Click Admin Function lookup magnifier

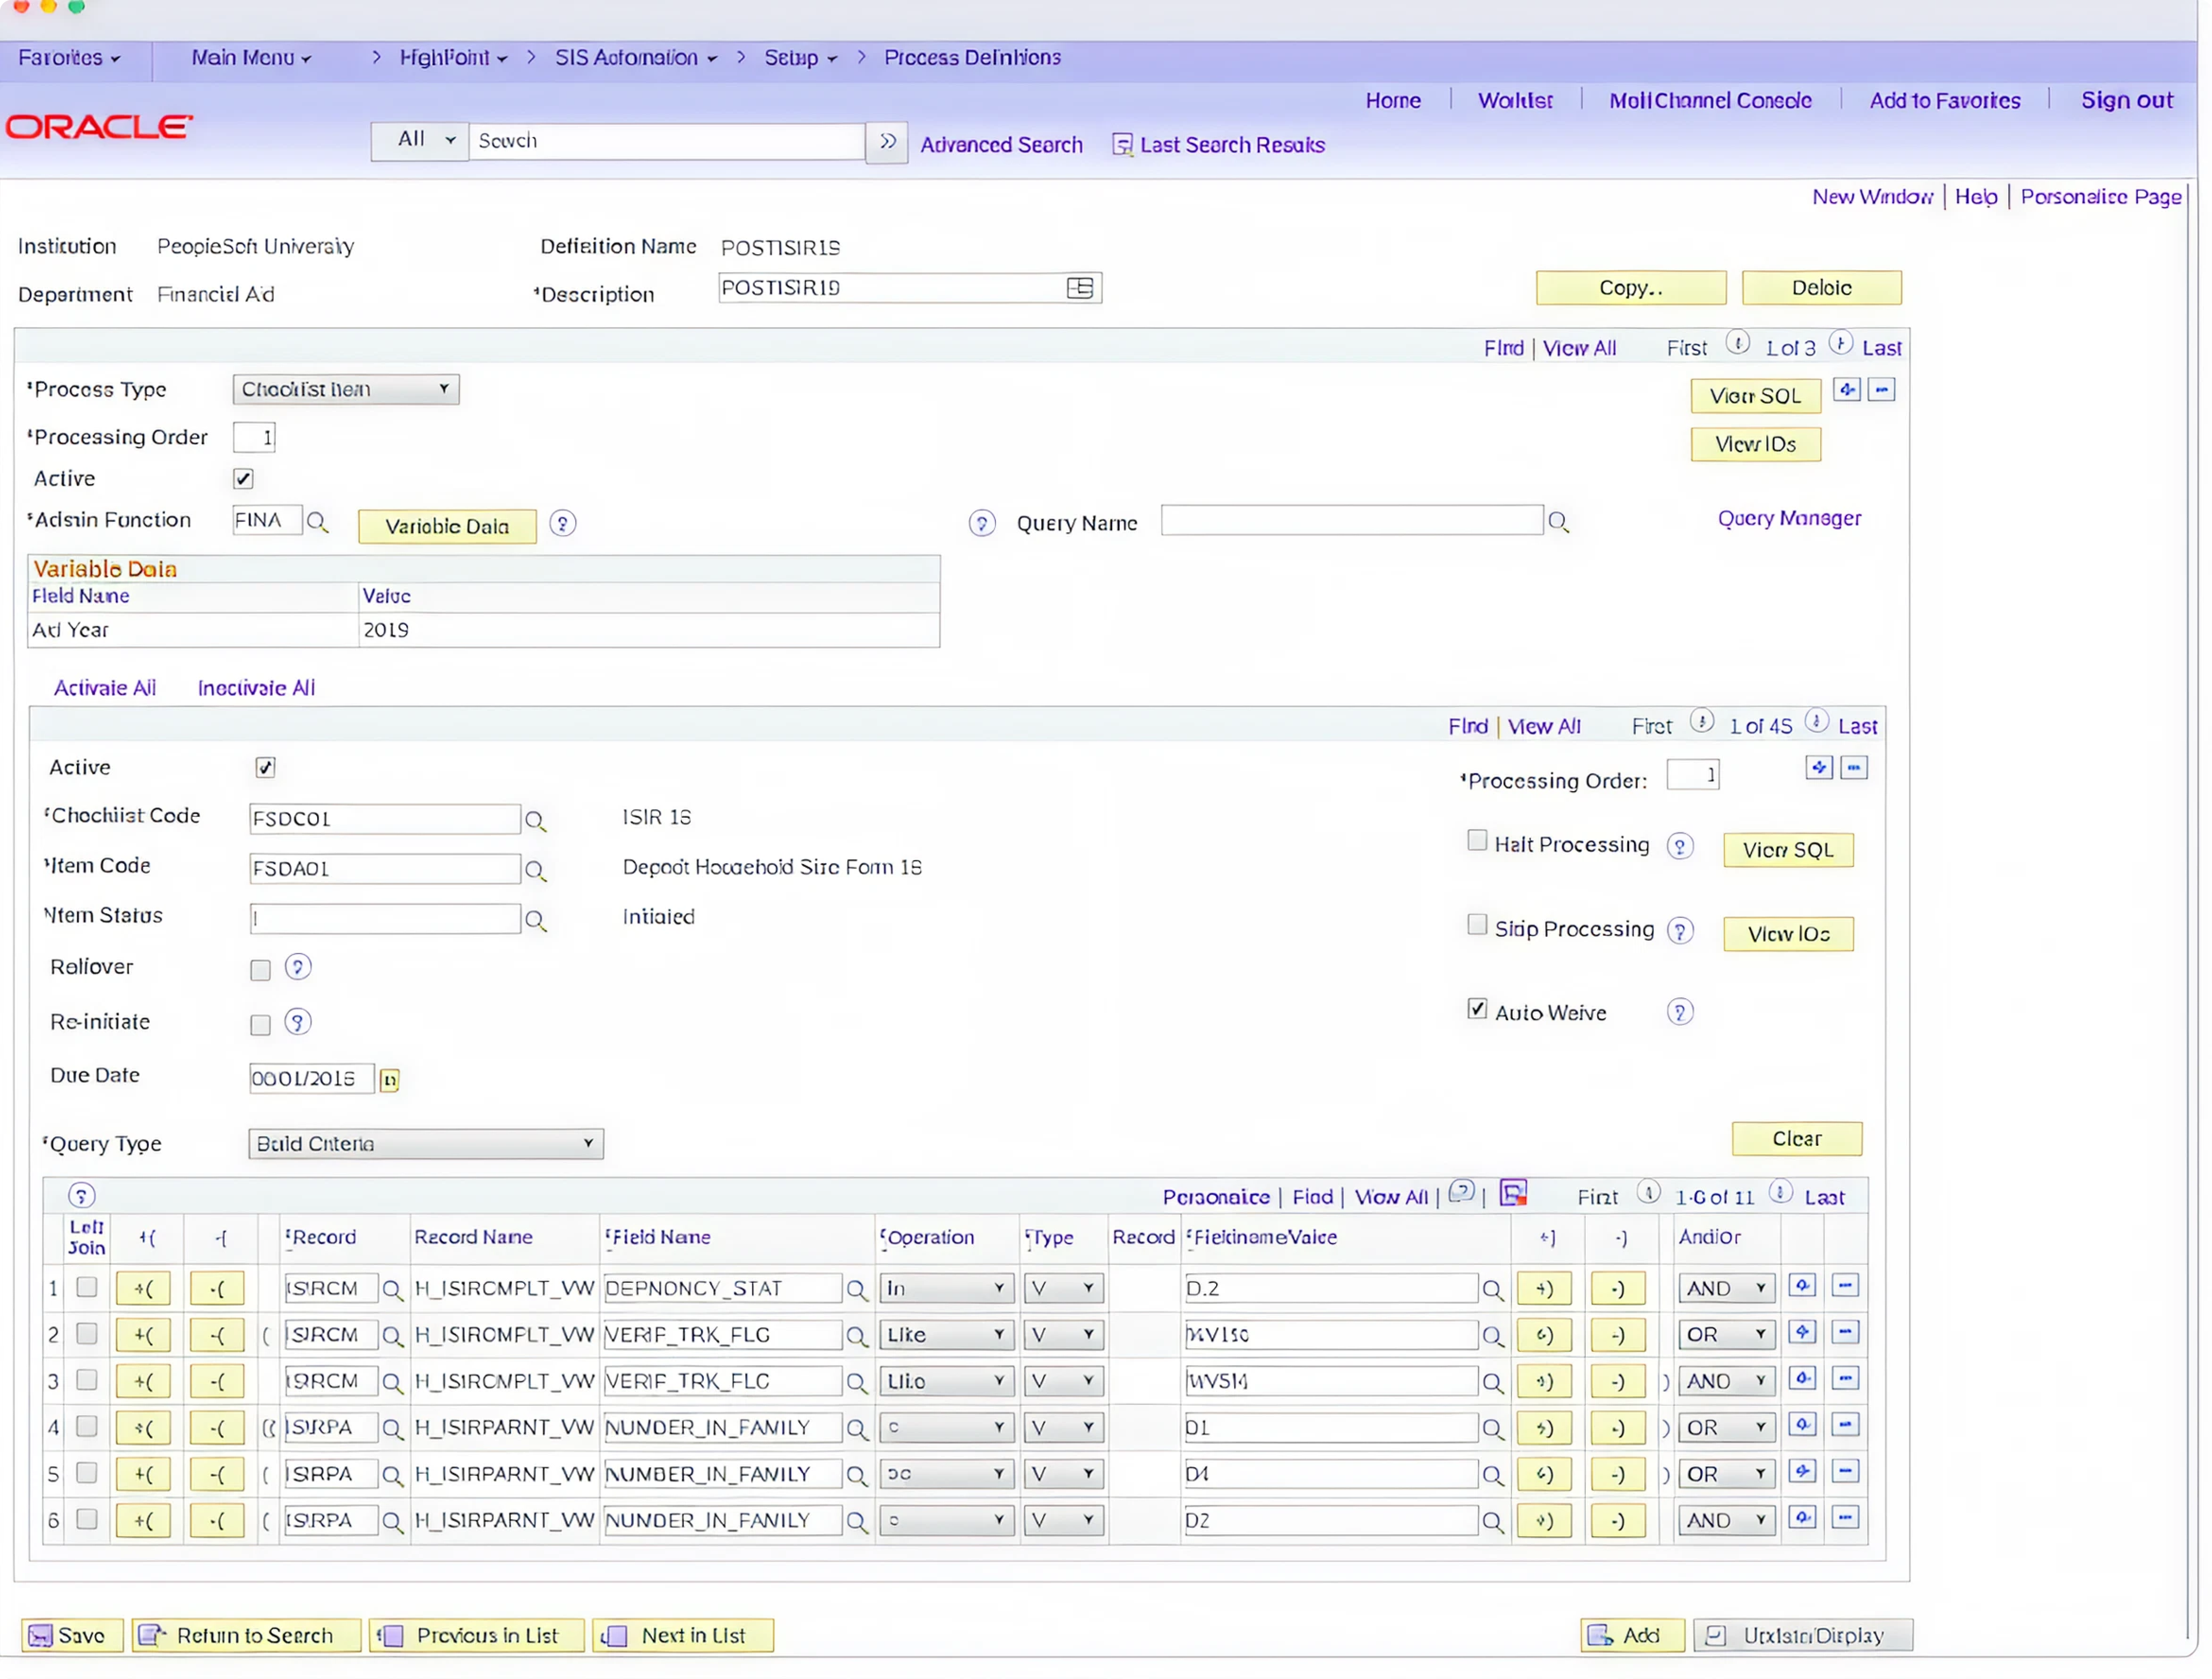[317, 522]
